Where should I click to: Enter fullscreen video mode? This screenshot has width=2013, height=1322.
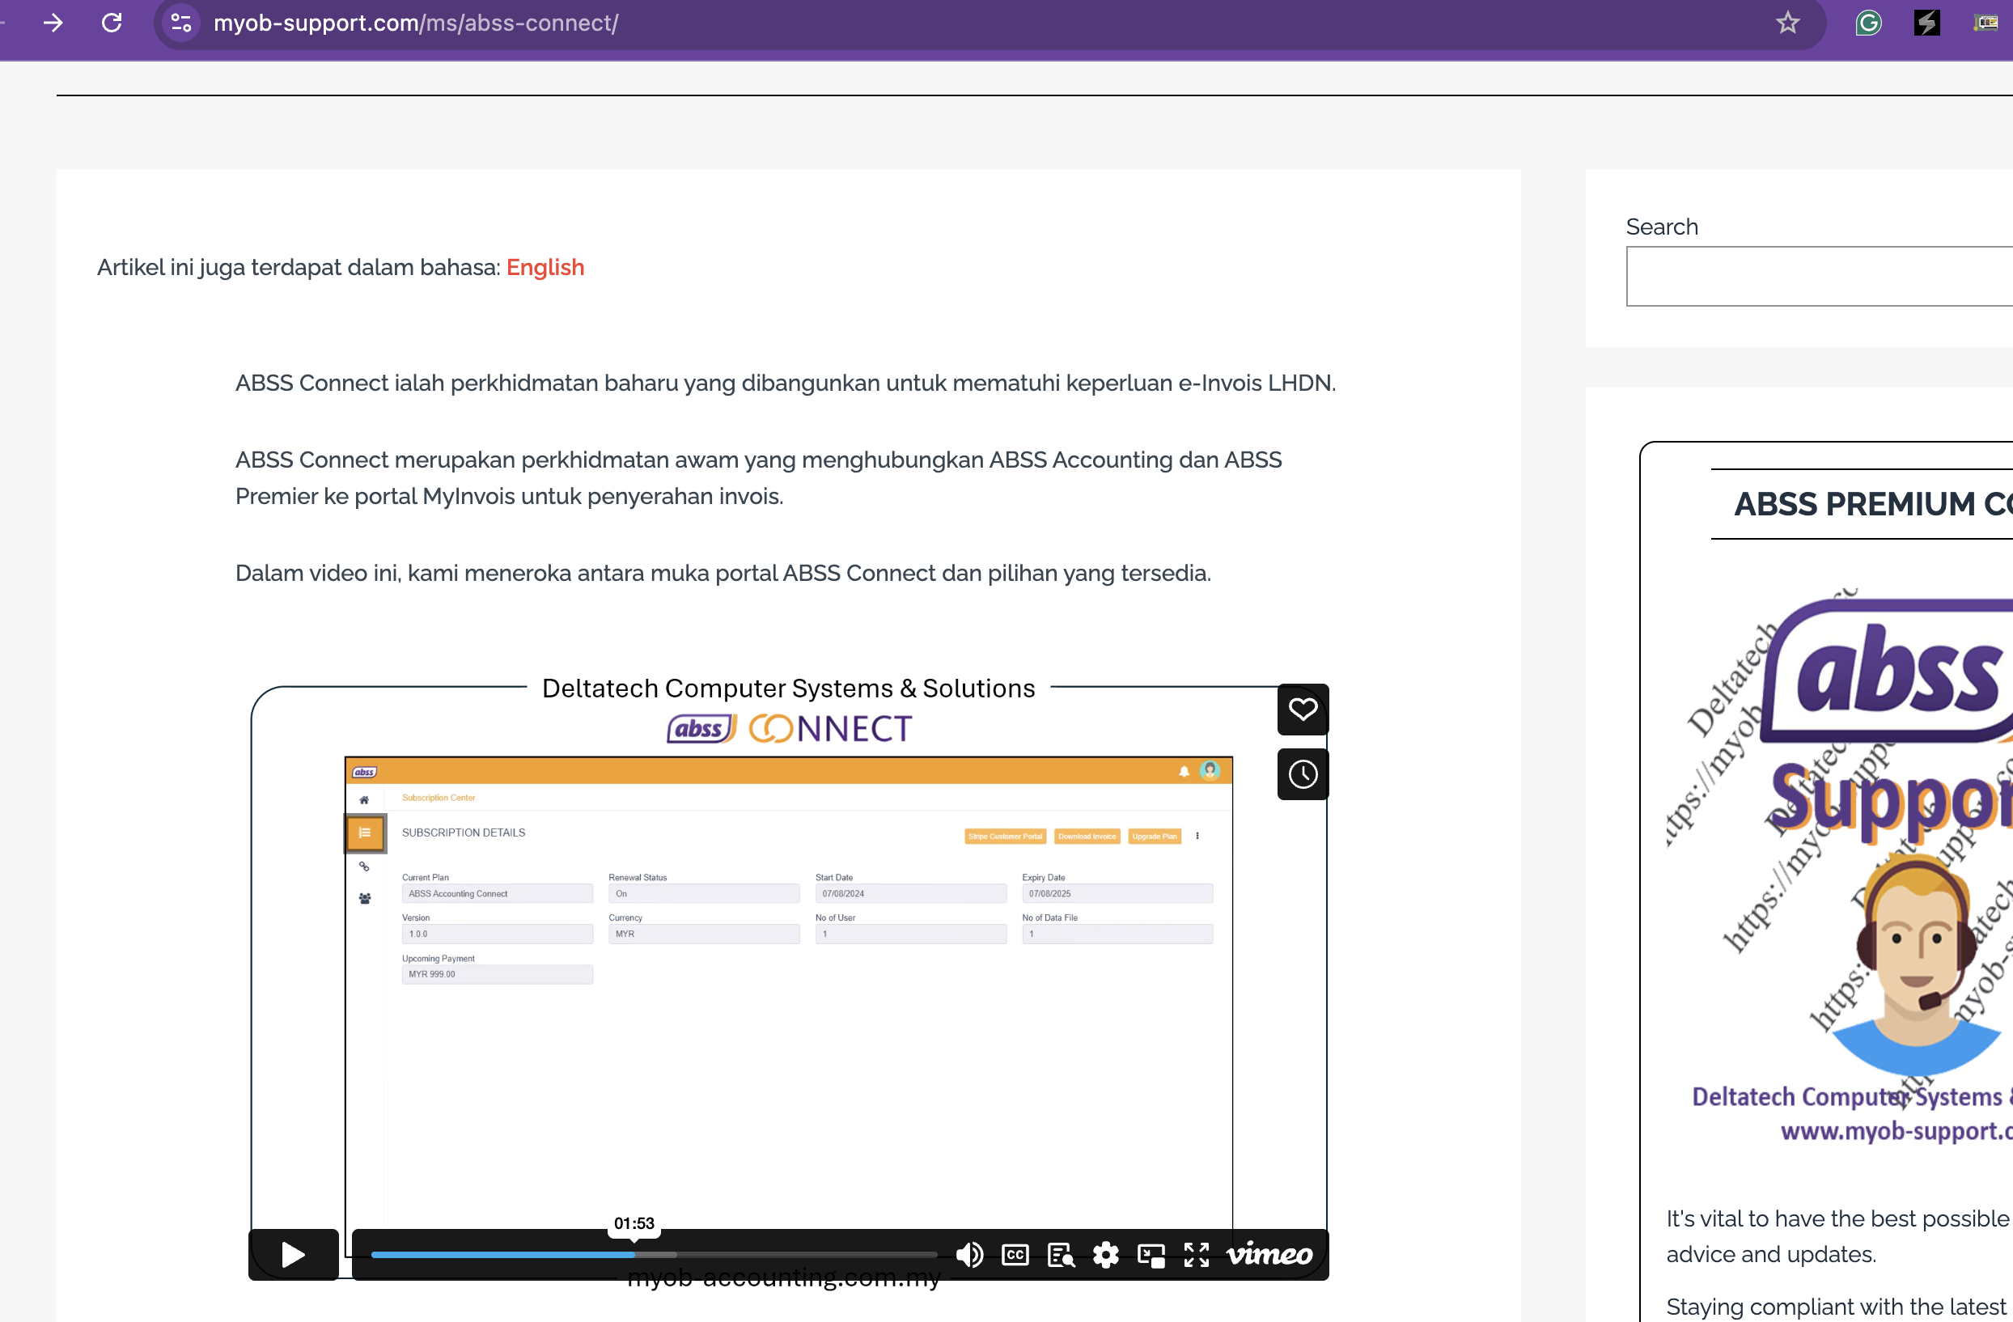1196,1254
